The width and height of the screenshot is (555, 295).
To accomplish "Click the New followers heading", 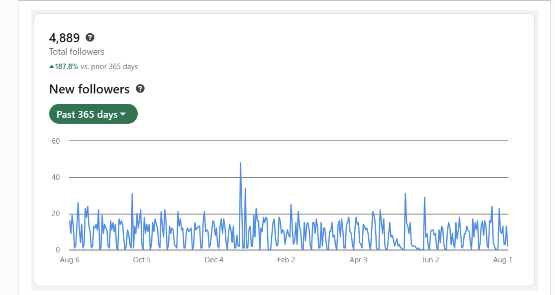I will point(89,89).
